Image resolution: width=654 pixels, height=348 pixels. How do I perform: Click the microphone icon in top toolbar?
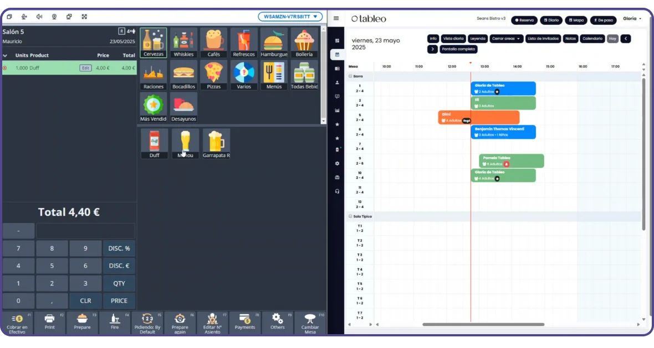point(24,17)
